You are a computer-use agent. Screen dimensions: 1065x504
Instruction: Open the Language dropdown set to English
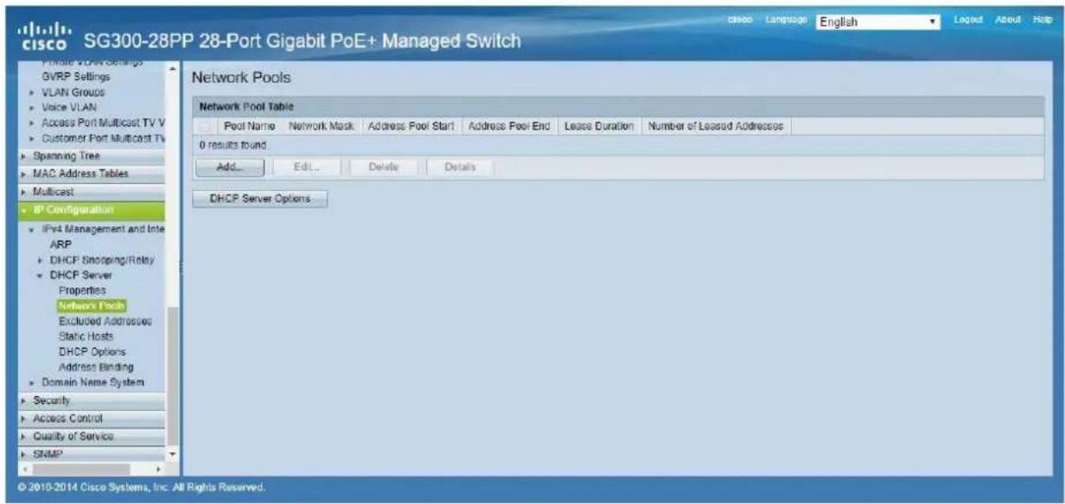coord(878,22)
